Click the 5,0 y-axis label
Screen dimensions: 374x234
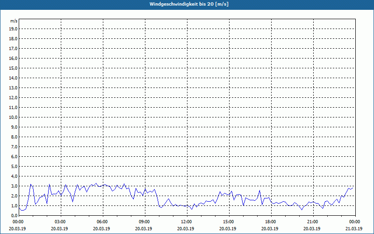pyautogui.click(x=14, y=166)
